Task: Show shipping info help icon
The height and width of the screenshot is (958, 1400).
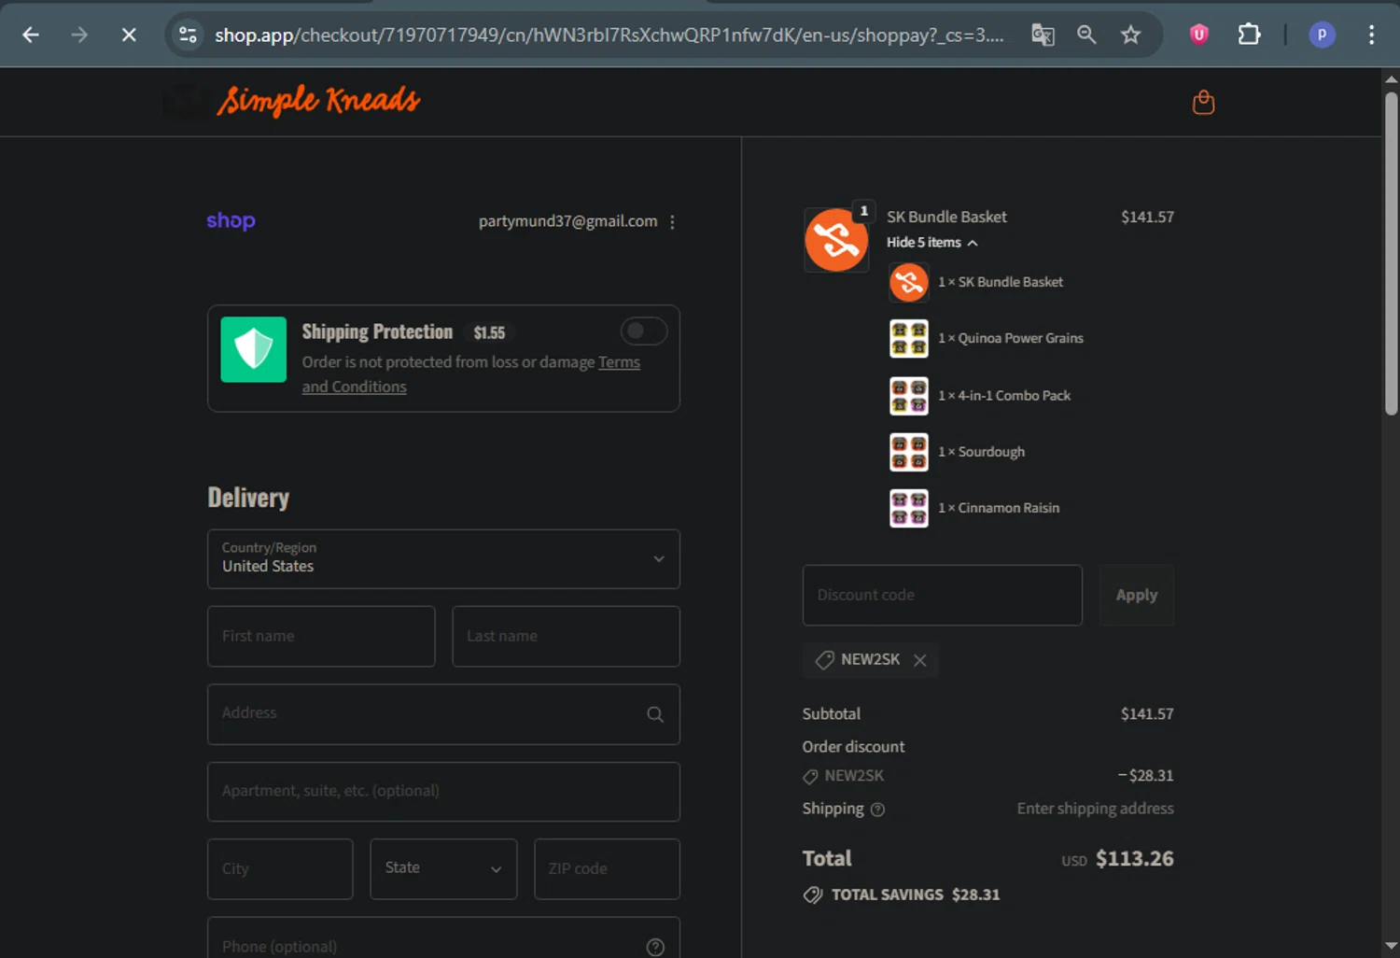Action: tap(877, 810)
